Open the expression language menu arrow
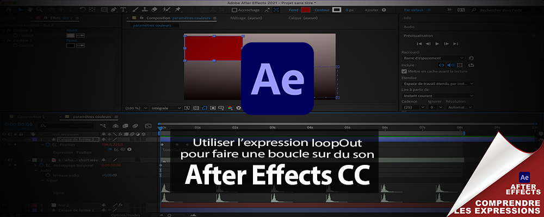Image resolution: width=544 pixels, height=217 pixels. [129, 149]
